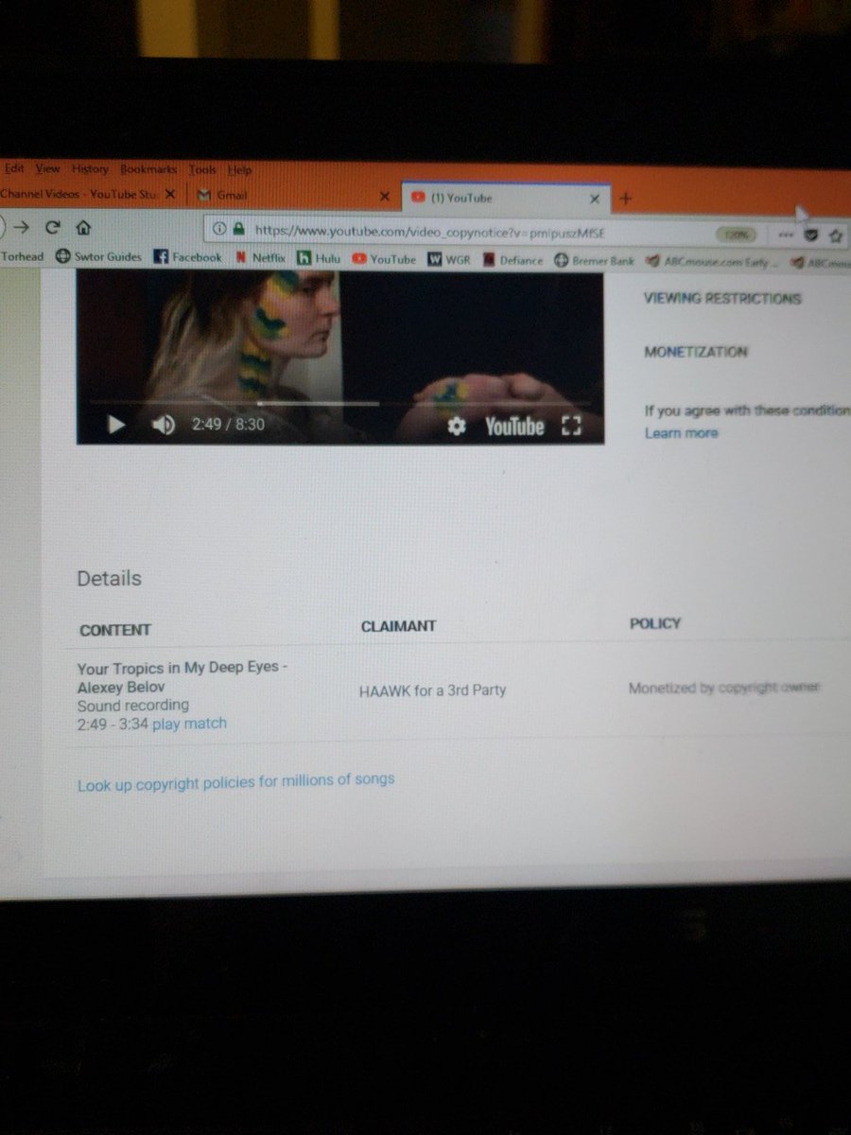Viewport: 851px width, 1135px height.
Task: Click the VIEWING RESTRICTIONS heading
Action: pos(722,298)
